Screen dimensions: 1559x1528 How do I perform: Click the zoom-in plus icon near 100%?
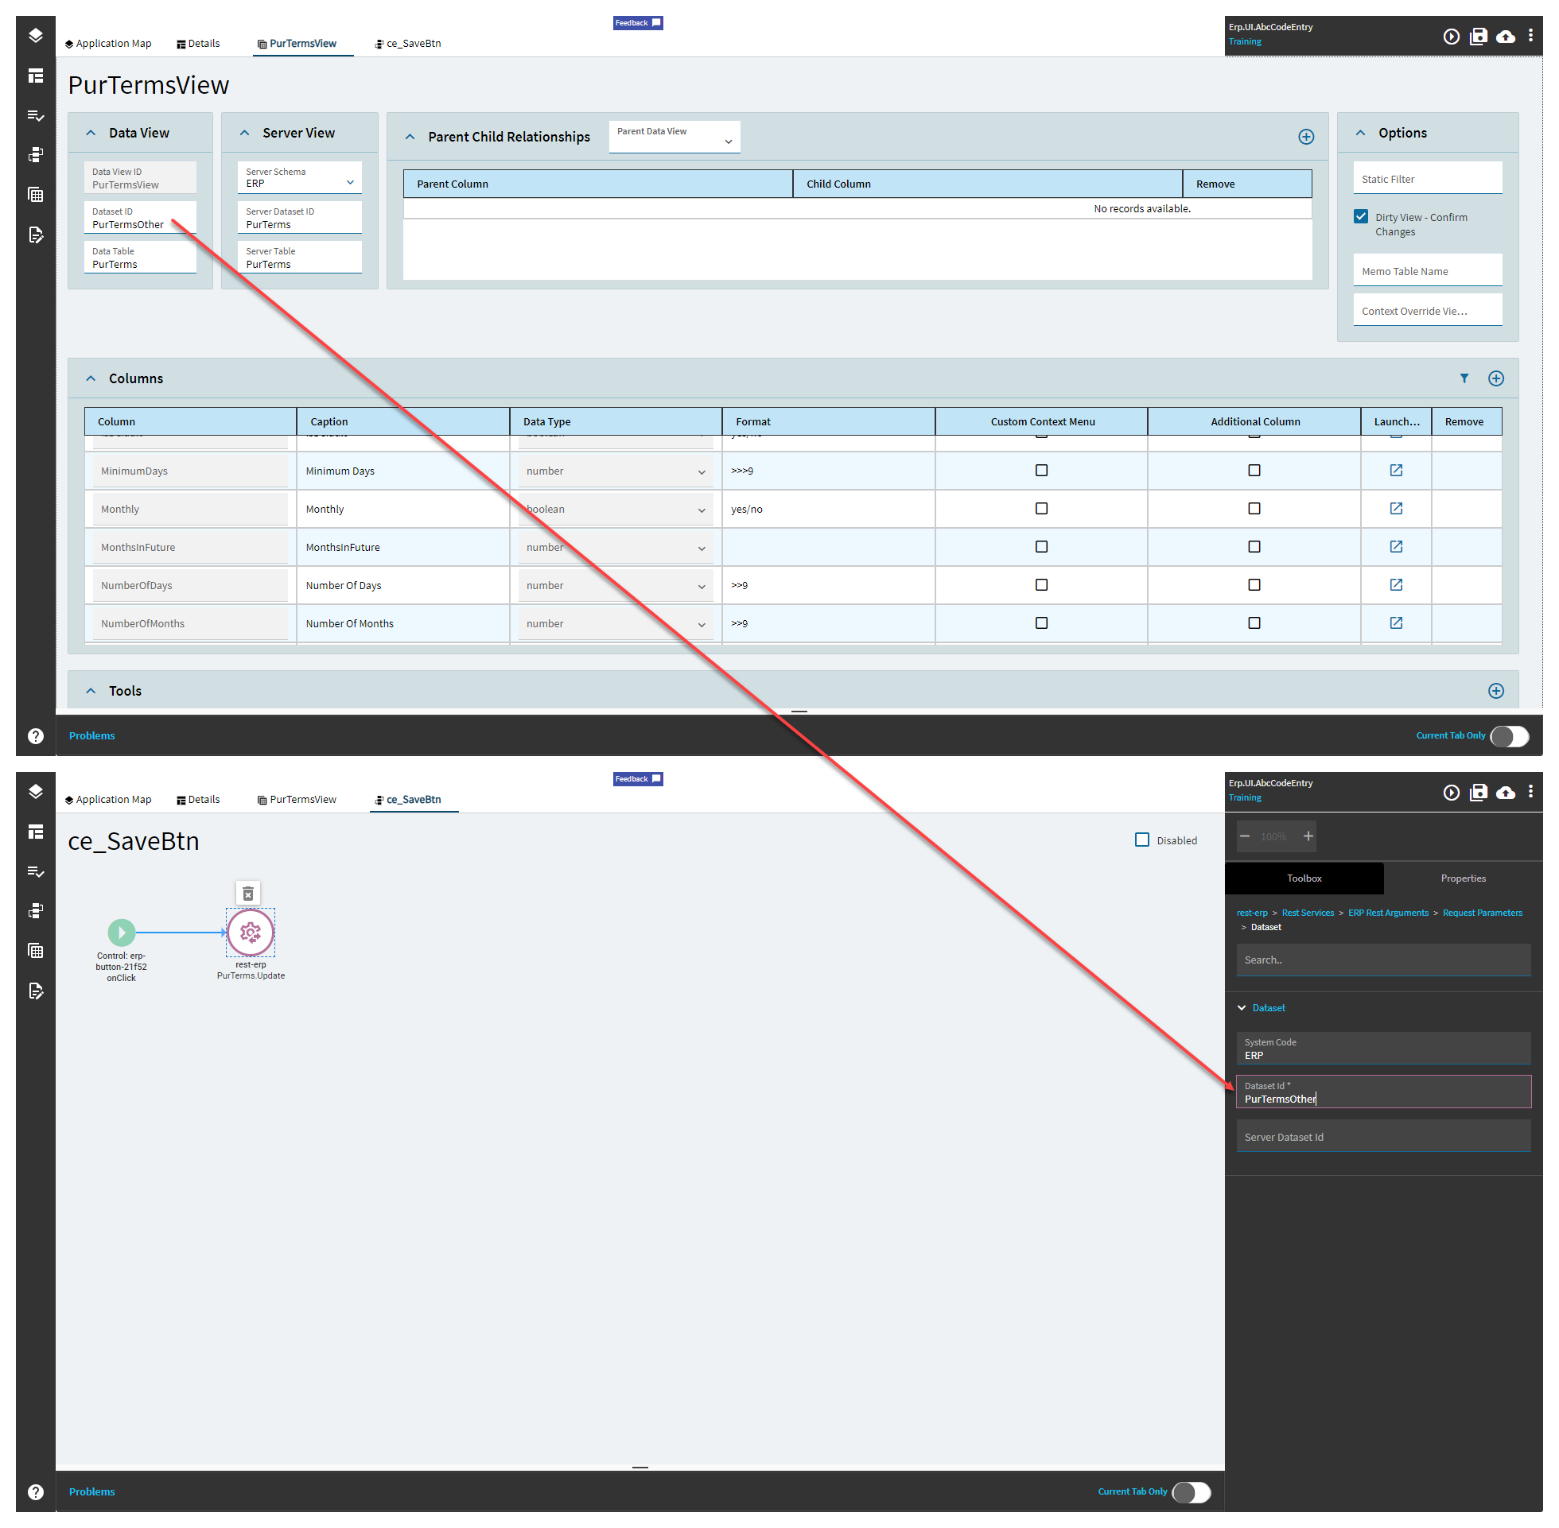(x=1308, y=836)
